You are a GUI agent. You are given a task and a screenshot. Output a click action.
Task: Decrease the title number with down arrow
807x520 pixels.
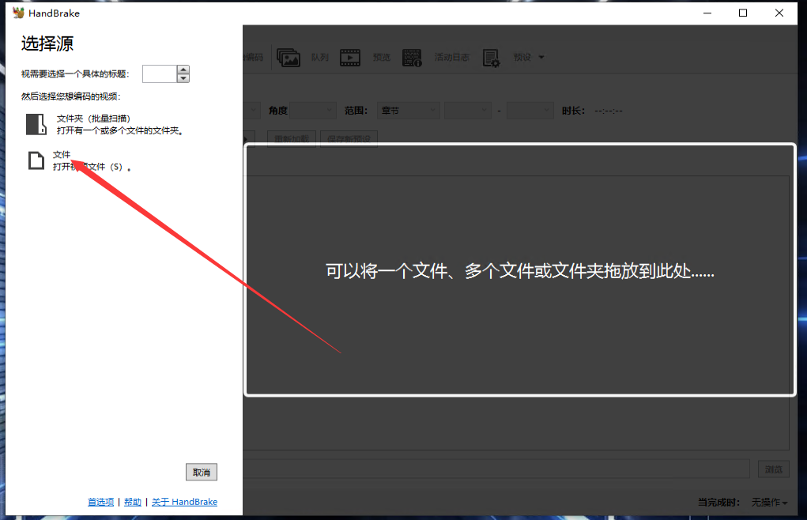point(183,78)
